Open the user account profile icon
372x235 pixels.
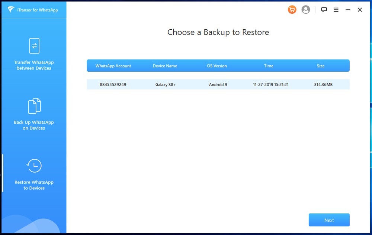coord(306,10)
